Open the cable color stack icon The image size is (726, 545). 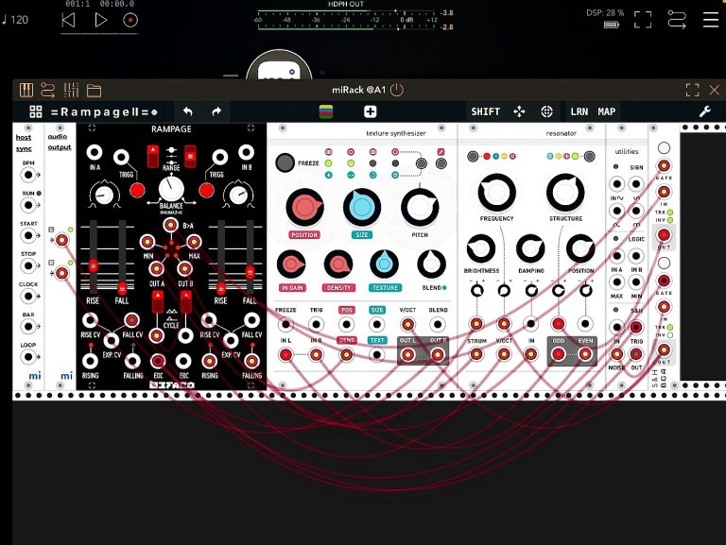(x=326, y=112)
